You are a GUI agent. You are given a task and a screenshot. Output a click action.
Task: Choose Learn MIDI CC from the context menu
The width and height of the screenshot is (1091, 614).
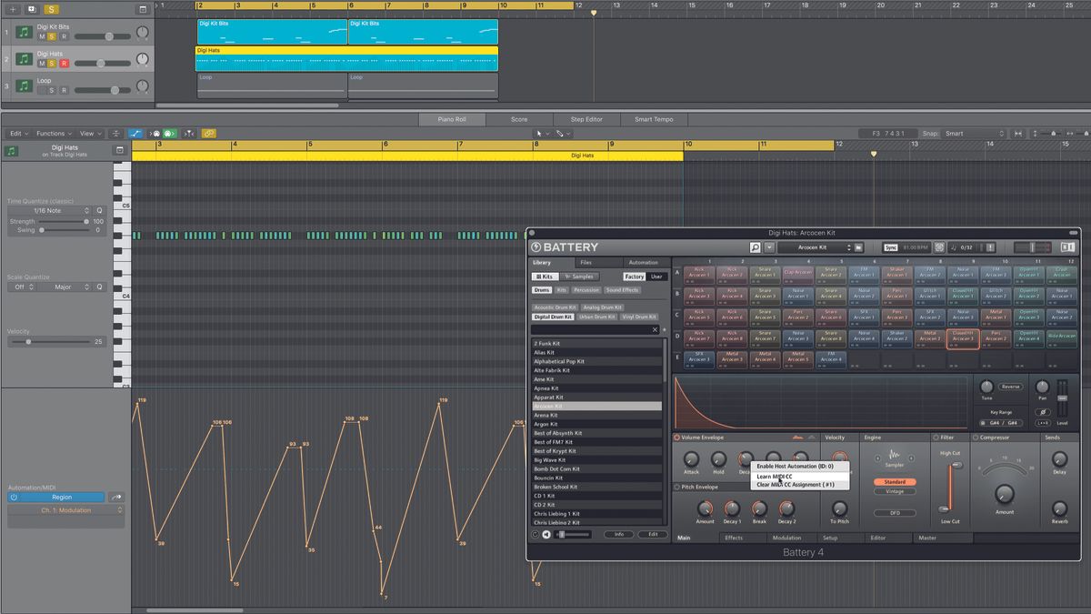(x=773, y=477)
